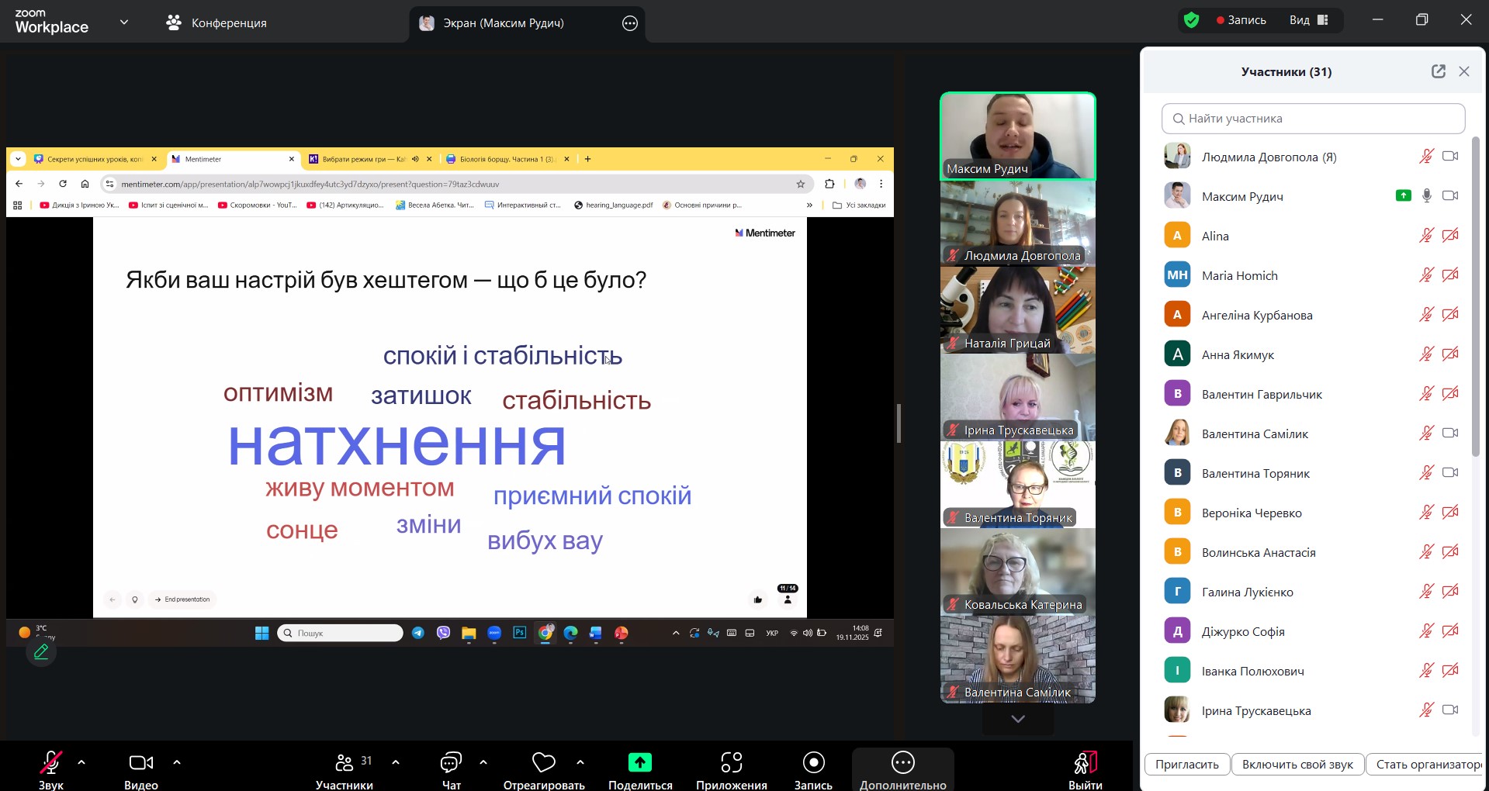
Task: Switch to the Conference tab
Action: [x=217, y=23]
